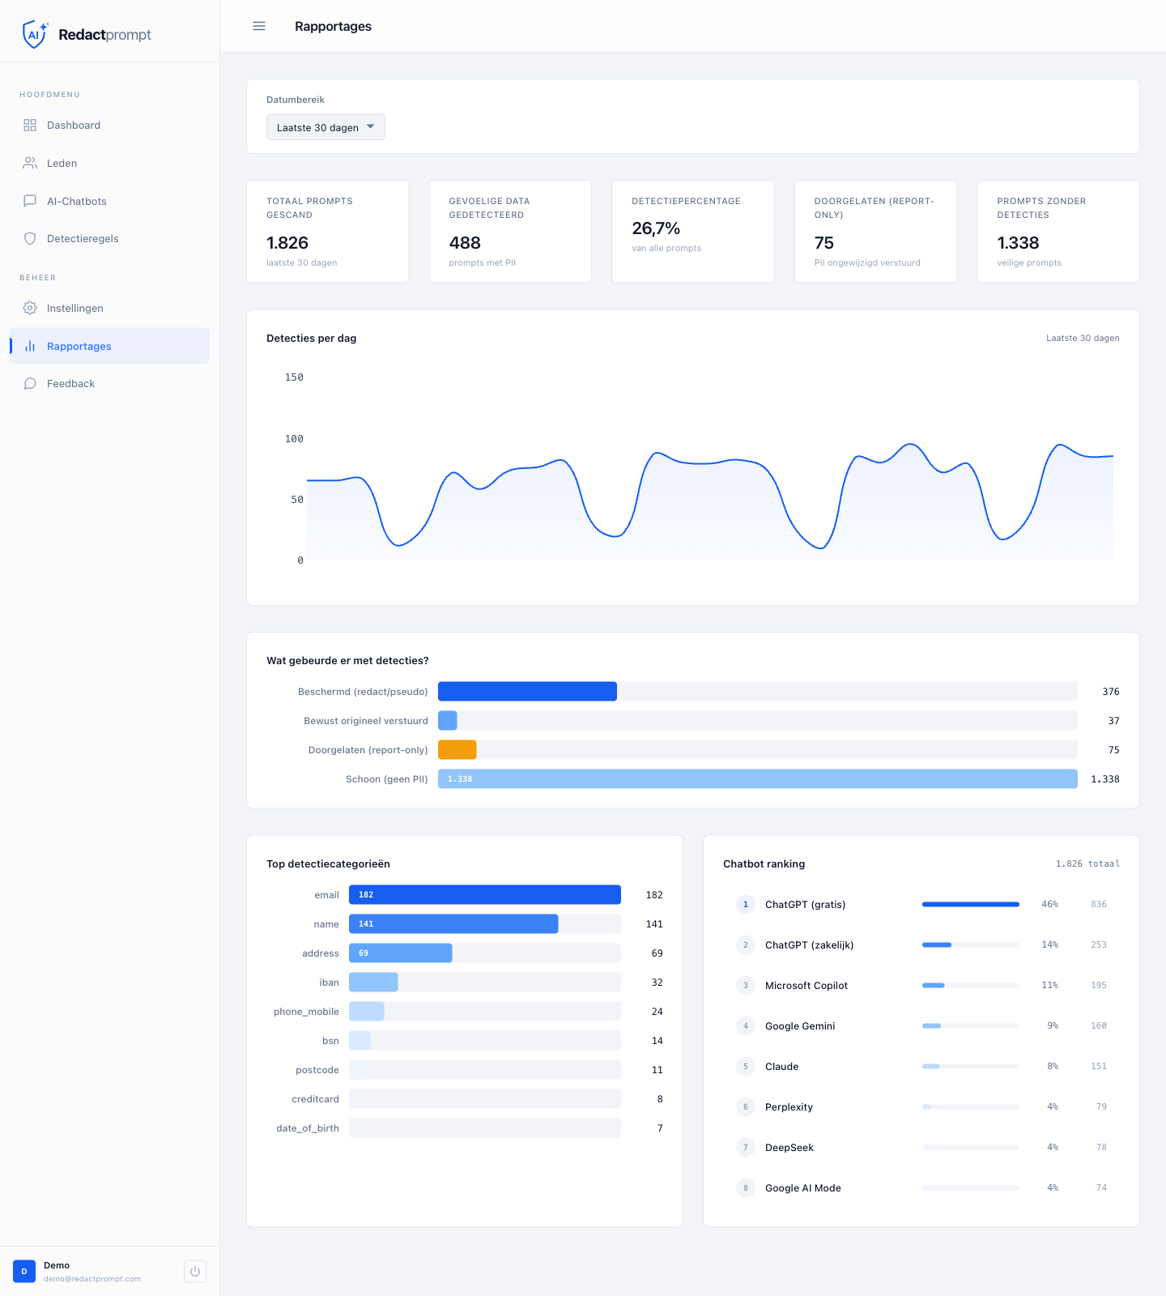
Task: Open the Instellingen page
Action: point(109,308)
